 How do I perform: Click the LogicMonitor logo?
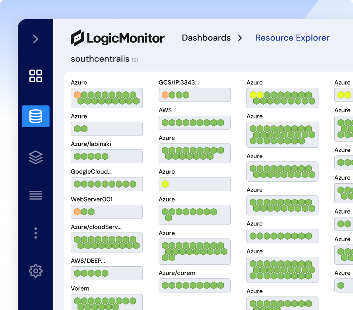118,38
